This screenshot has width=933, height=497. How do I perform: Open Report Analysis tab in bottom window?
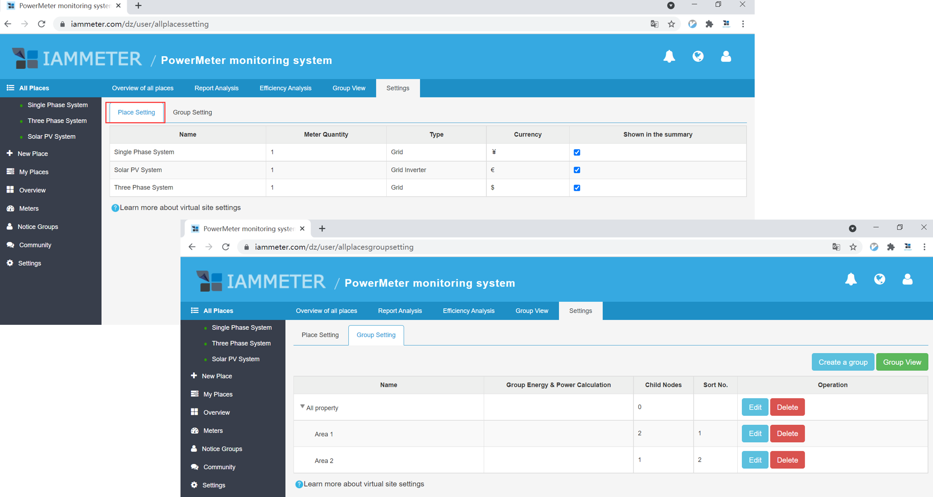[x=400, y=311]
